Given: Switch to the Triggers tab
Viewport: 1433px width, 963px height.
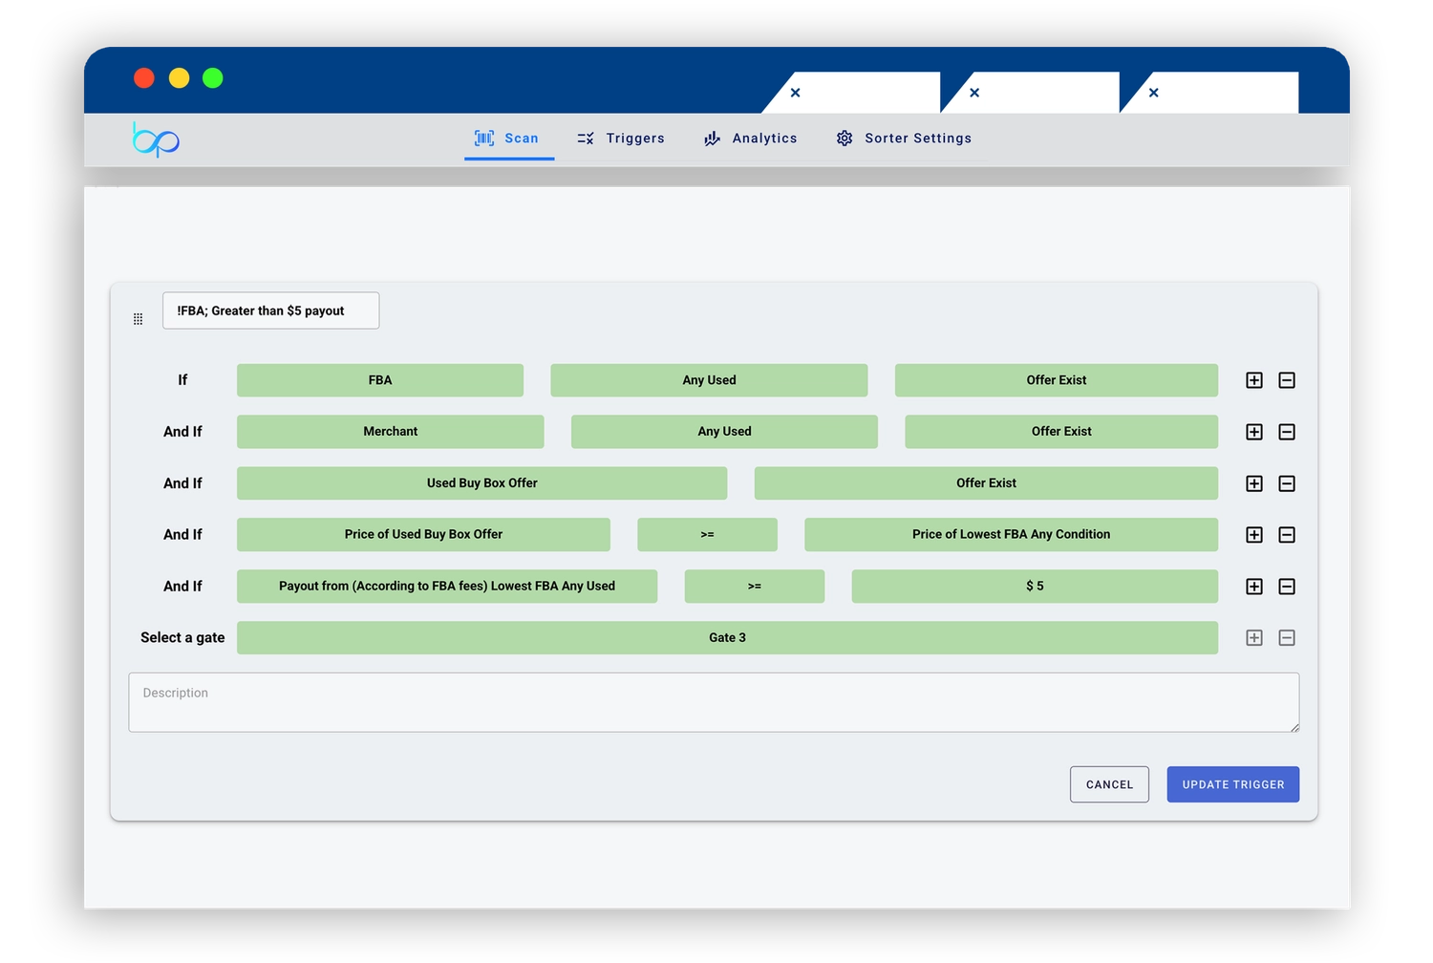Looking at the screenshot, I should [621, 139].
